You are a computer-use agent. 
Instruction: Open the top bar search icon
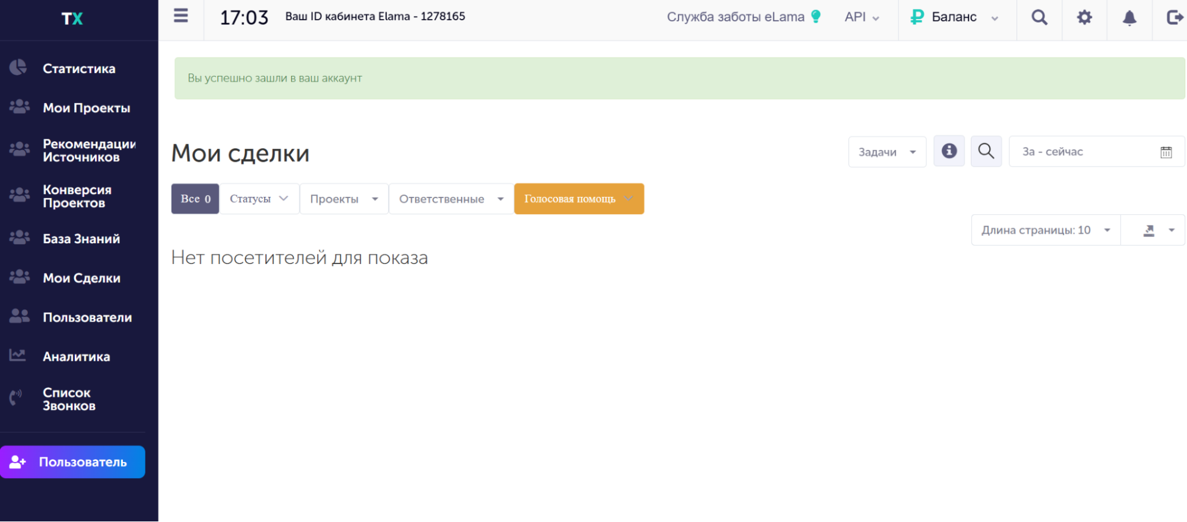click(x=1039, y=17)
